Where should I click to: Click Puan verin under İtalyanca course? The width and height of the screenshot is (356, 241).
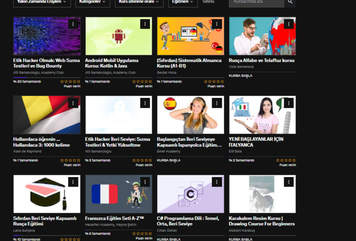(x=288, y=165)
